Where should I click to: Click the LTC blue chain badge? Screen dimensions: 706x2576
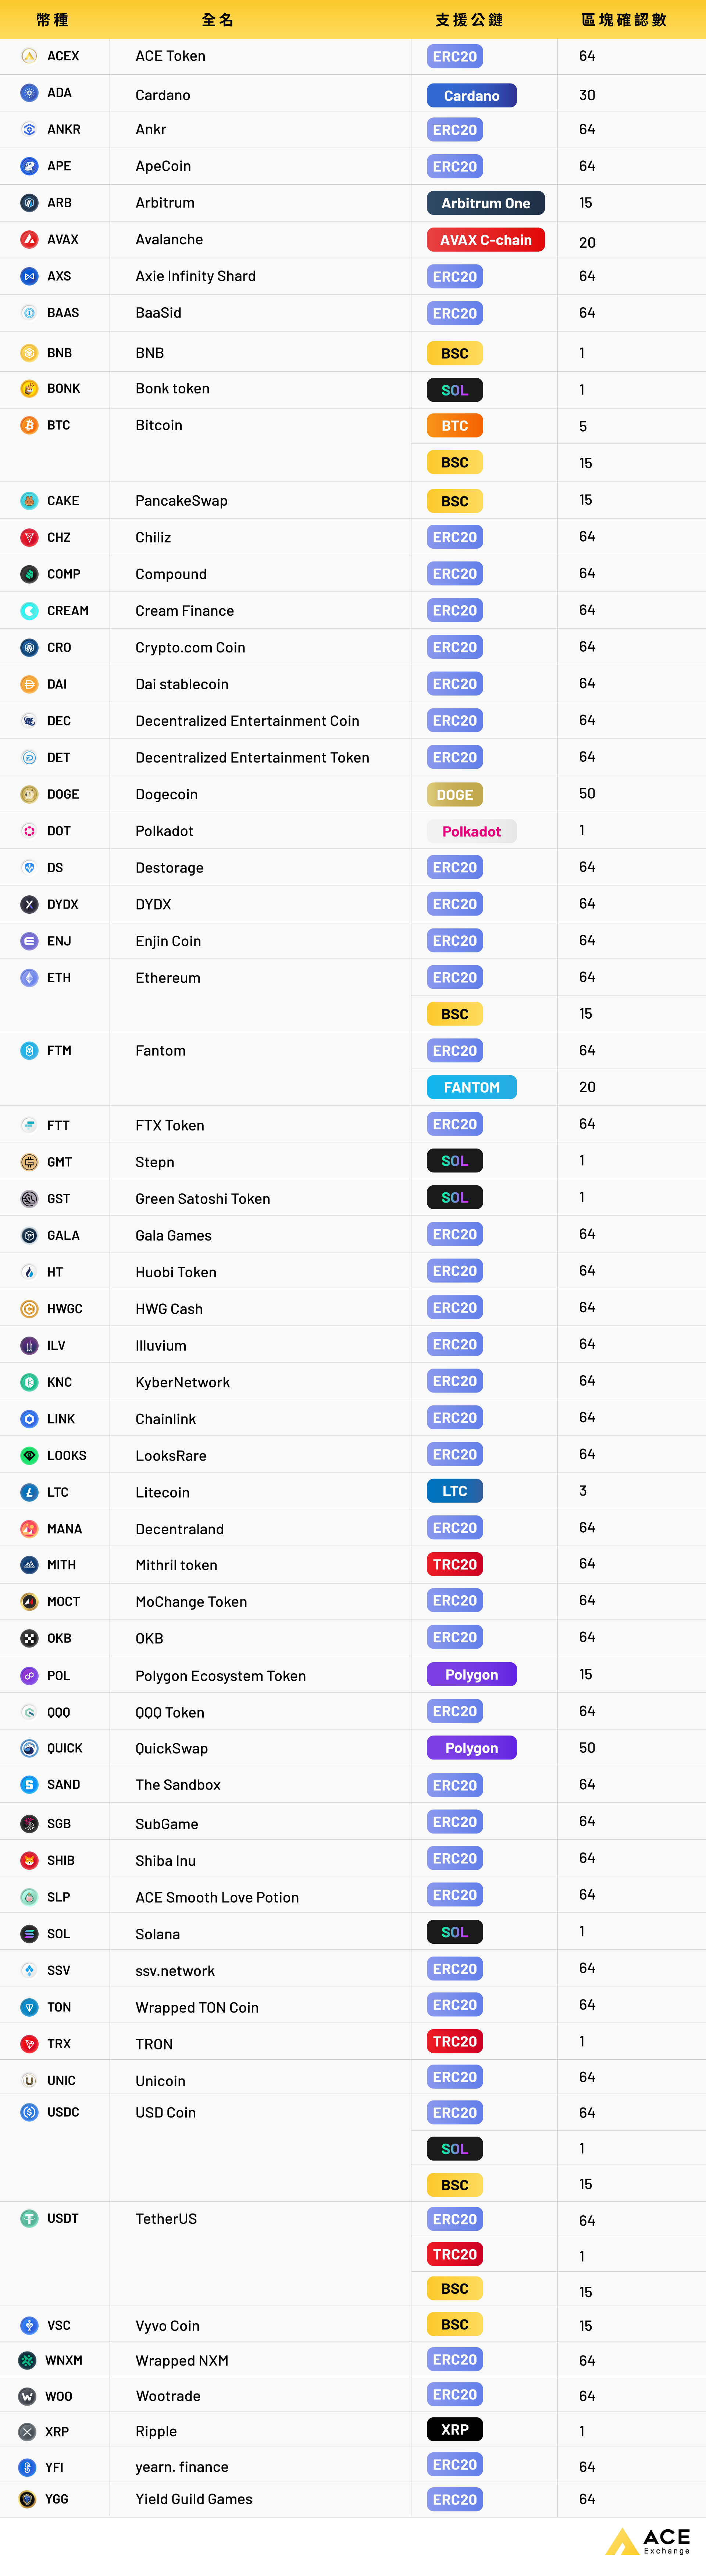(x=454, y=1491)
